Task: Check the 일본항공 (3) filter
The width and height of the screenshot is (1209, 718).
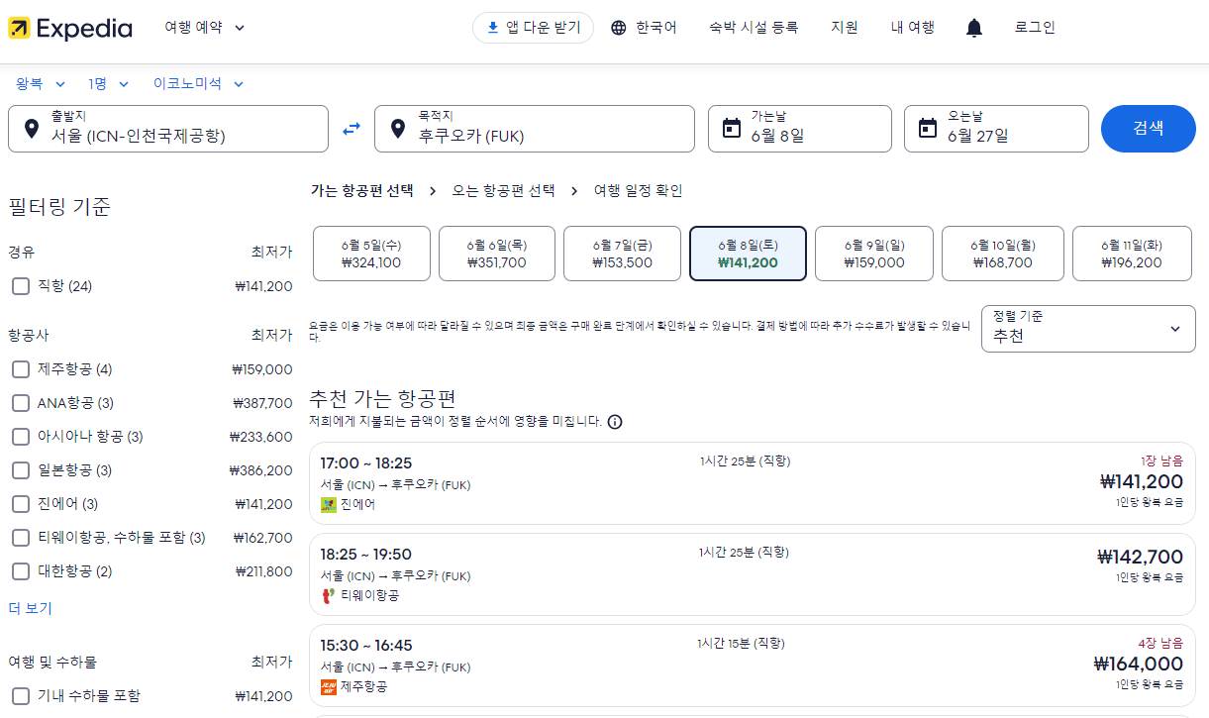Action: (21, 470)
